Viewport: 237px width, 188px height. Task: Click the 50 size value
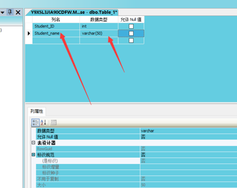click(143, 185)
